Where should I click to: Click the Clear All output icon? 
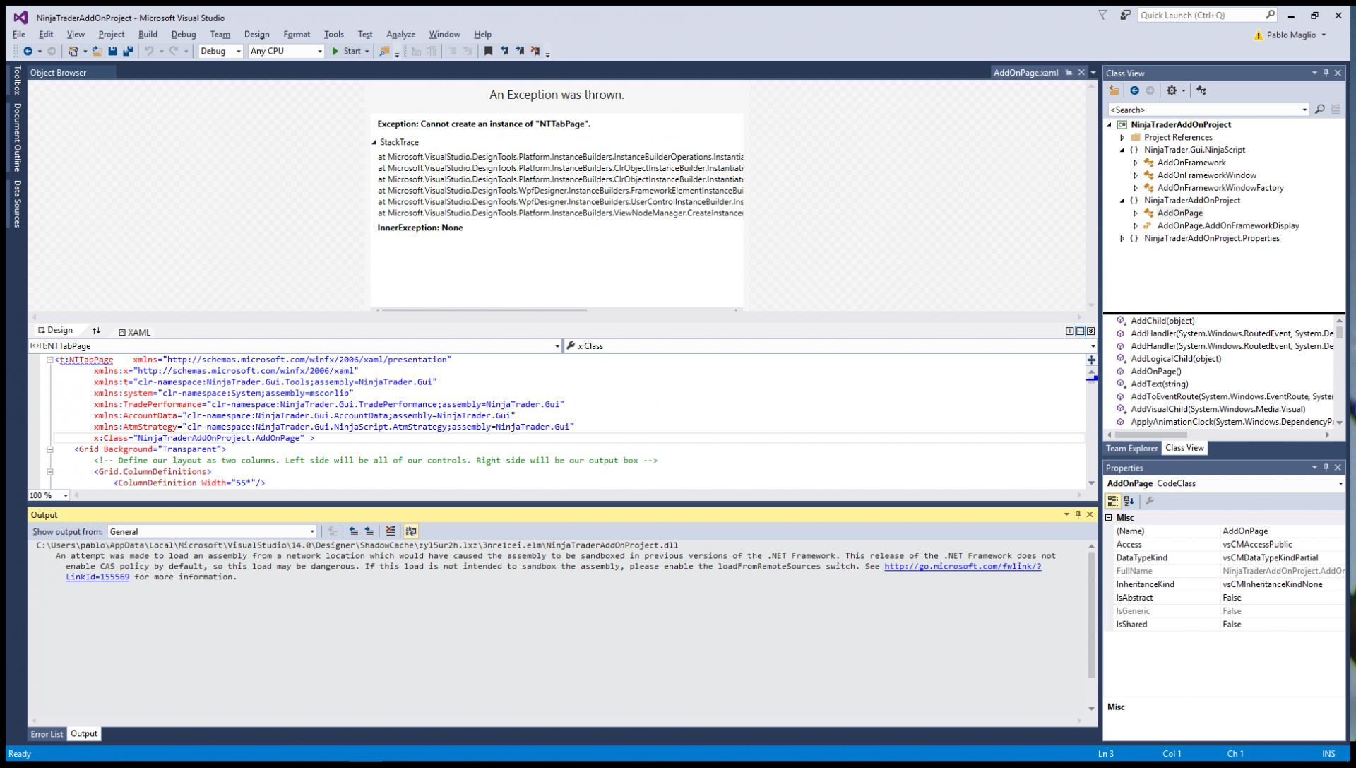coord(391,531)
